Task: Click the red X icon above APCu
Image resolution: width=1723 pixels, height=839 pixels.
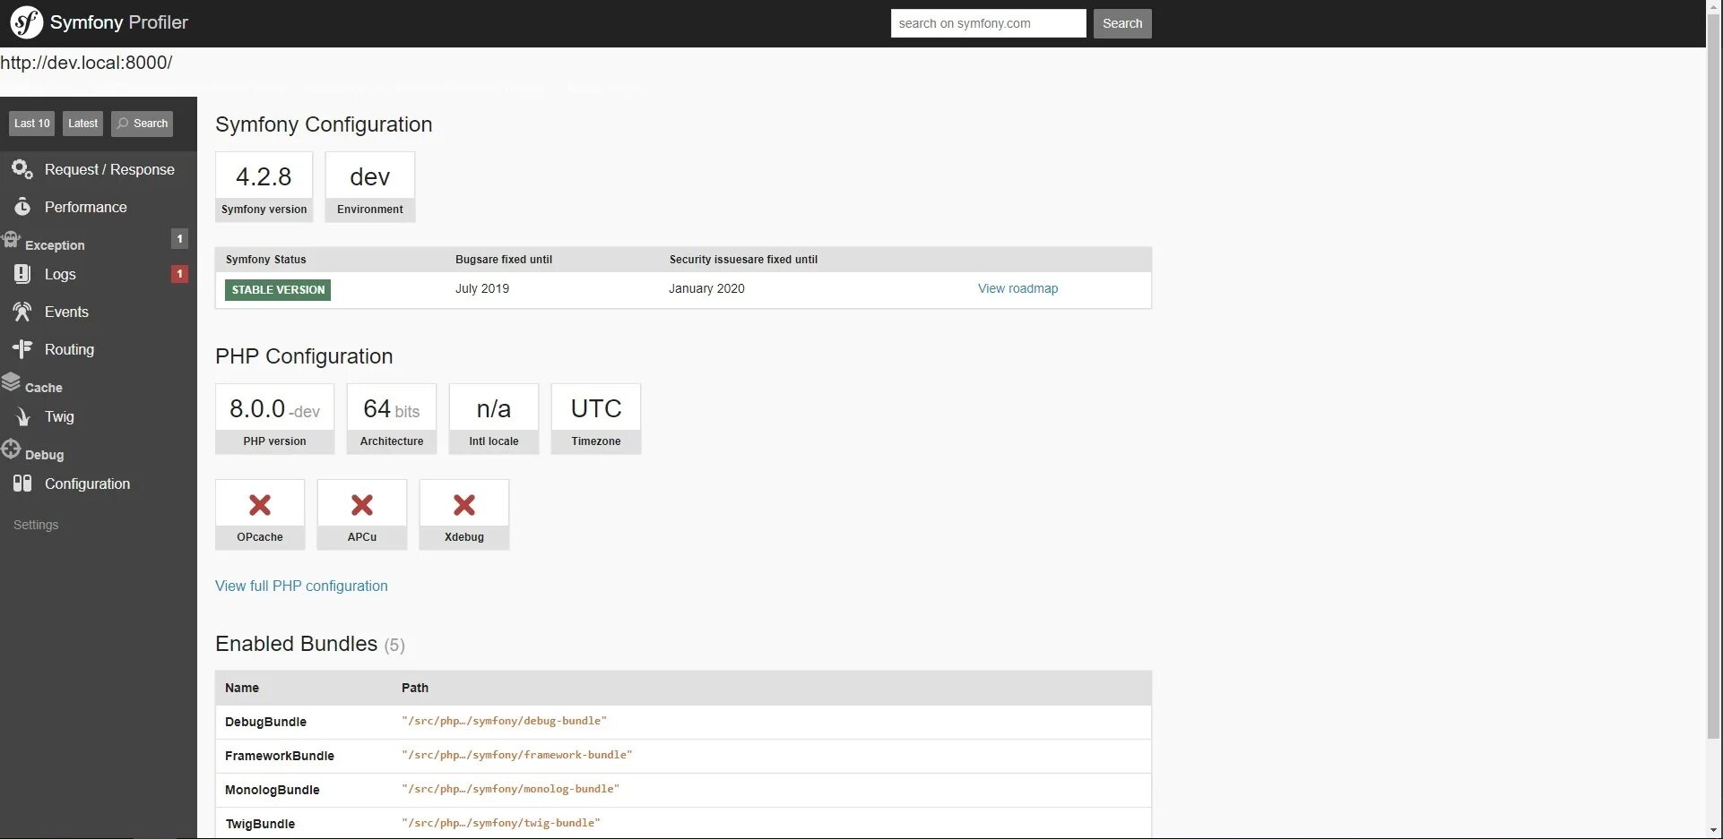Action: point(362,505)
